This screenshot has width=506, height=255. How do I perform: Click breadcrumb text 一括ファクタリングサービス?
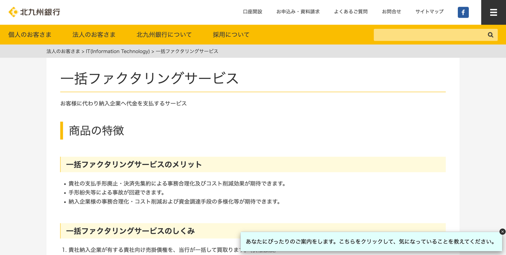[x=187, y=51]
